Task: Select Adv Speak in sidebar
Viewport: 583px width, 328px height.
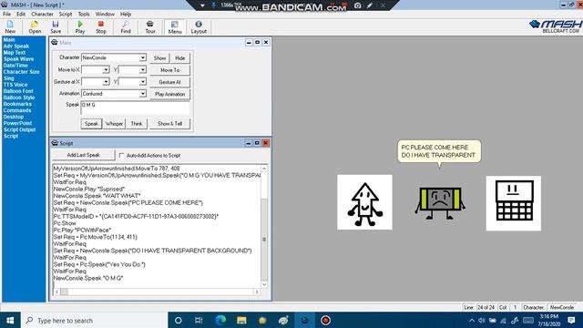Action: (16, 46)
